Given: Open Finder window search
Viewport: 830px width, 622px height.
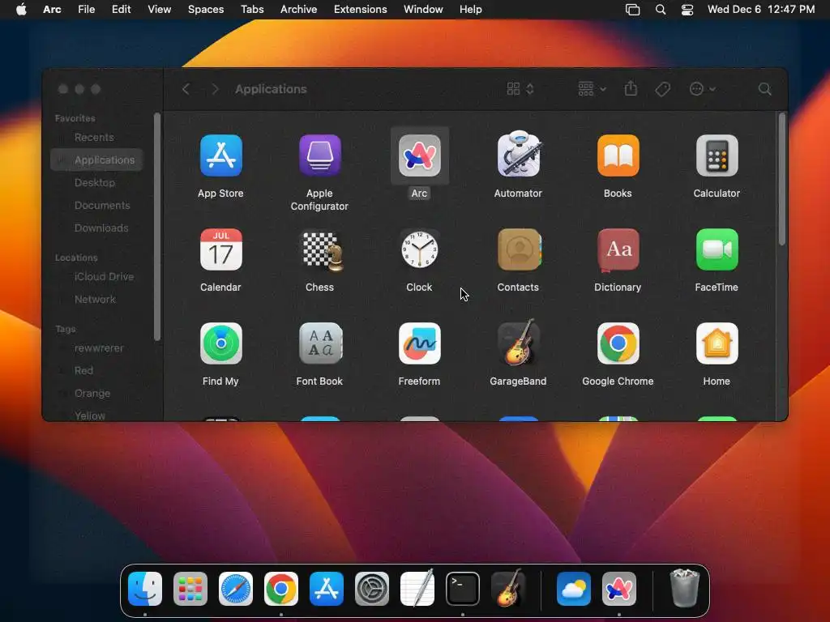Looking at the screenshot, I should pos(764,89).
